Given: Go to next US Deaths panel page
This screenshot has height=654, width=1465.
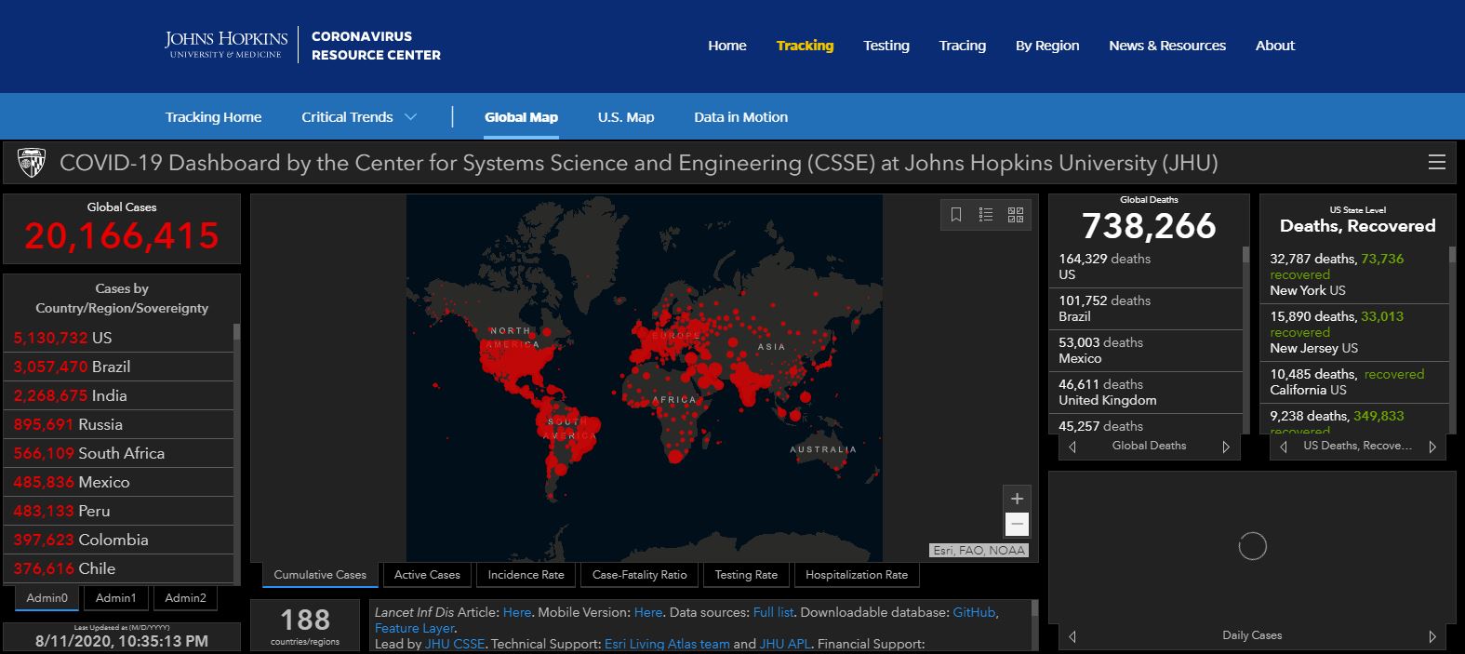Looking at the screenshot, I should point(1432,447).
